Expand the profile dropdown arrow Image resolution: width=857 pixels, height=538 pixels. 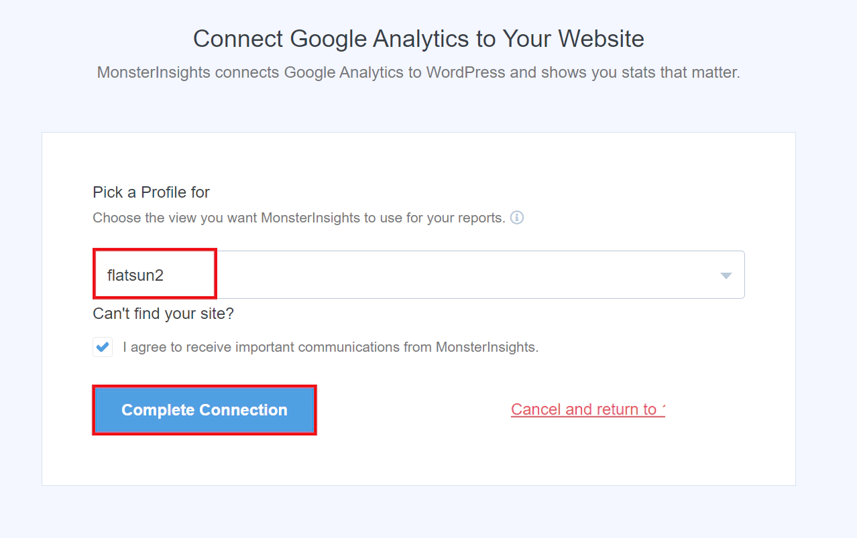[726, 275]
